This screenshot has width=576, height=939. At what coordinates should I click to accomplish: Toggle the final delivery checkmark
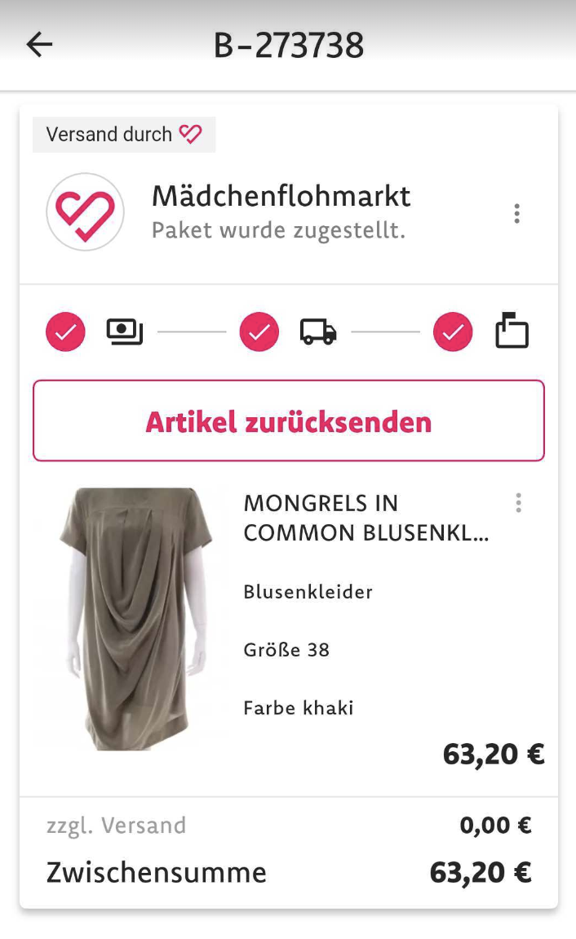(x=453, y=332)
